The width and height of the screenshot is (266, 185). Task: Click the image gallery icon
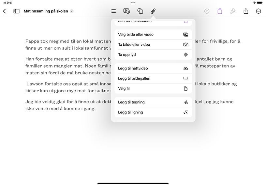point(186,78)
